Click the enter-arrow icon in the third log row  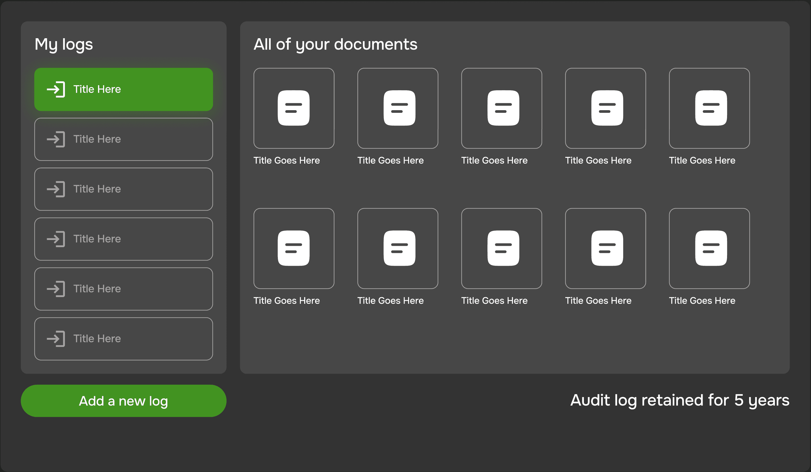pyautogui.click(x=56, y=189)
